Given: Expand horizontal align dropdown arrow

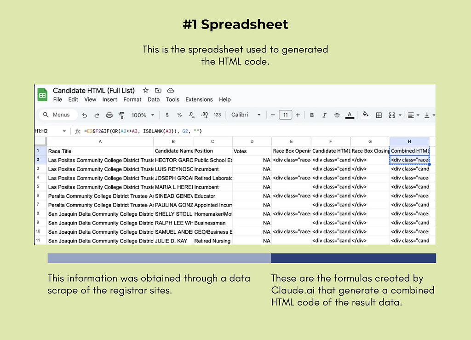Looking at the screenshot, I should tap(418, 115).
